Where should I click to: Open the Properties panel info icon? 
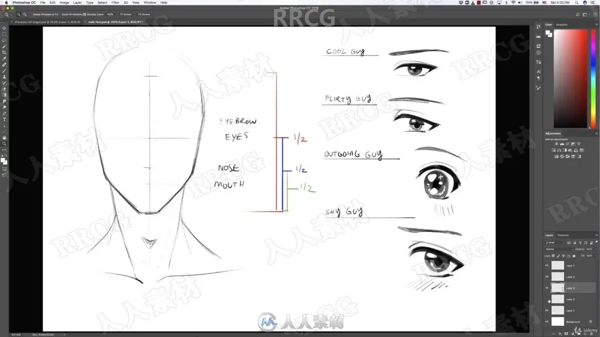[x=538, y=53]
